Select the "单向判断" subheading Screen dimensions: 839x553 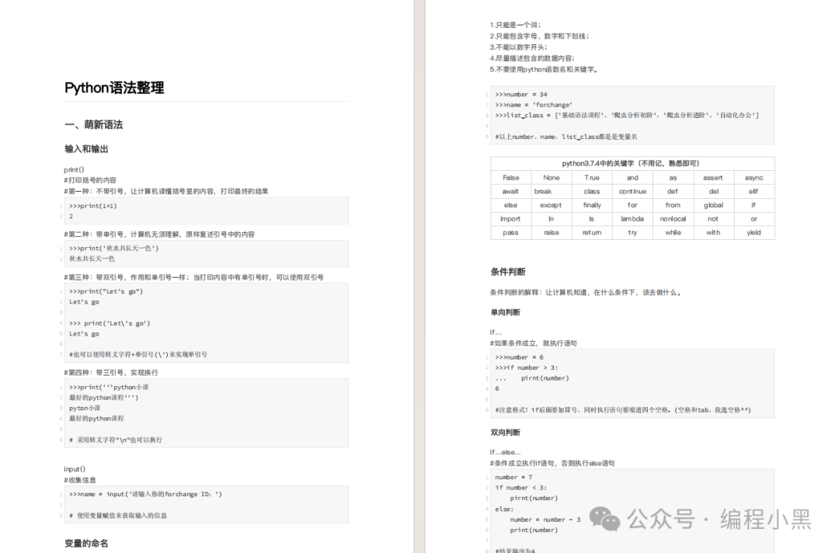[x=505, y=312]
